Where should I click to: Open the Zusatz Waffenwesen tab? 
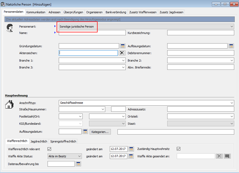pyautogui.click(x=143, y=12)
